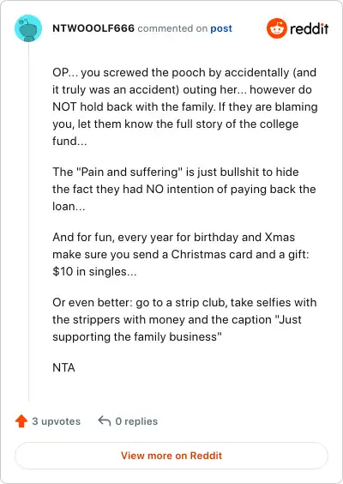Click the 'Pain and suffering' paragraph

pyautogui.click(x=184, y=189)
